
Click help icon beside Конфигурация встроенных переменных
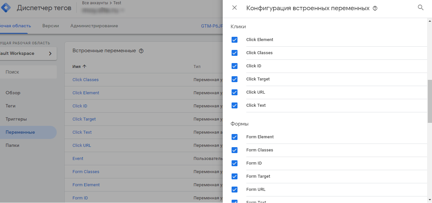pyautogui.click(x=375, y=8)
